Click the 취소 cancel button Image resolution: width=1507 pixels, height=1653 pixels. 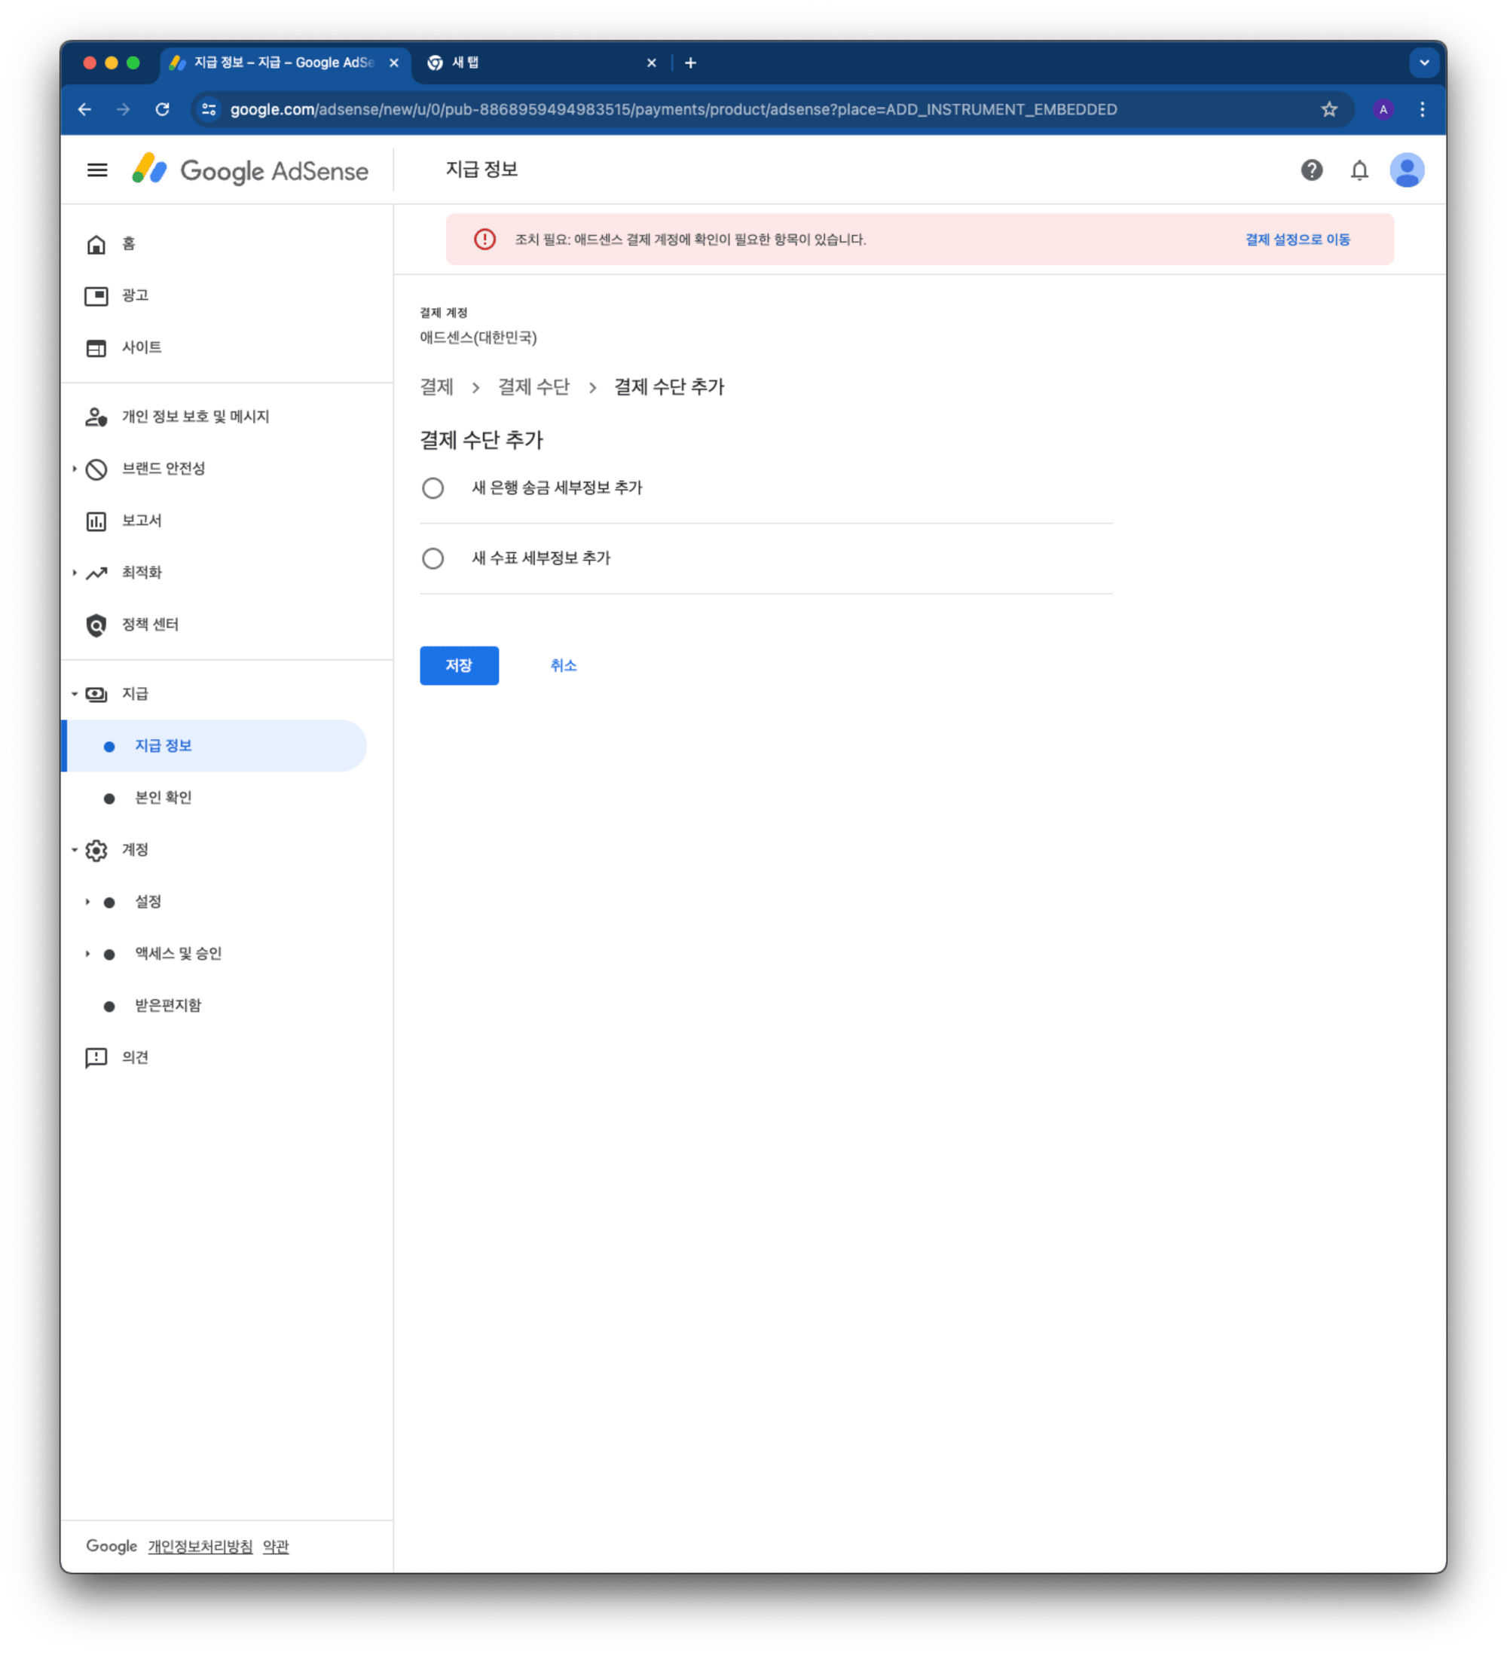click(564, 666)
